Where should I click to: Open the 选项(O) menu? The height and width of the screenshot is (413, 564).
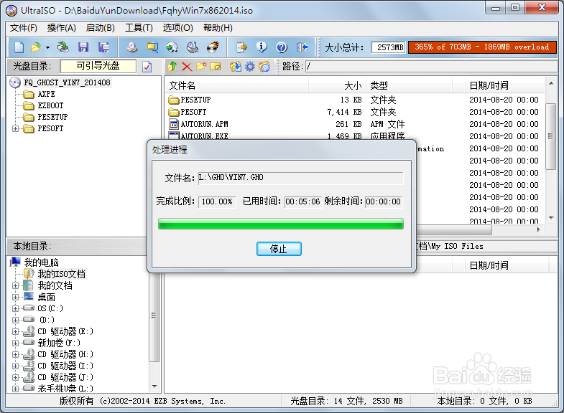[x=177, y=28]
